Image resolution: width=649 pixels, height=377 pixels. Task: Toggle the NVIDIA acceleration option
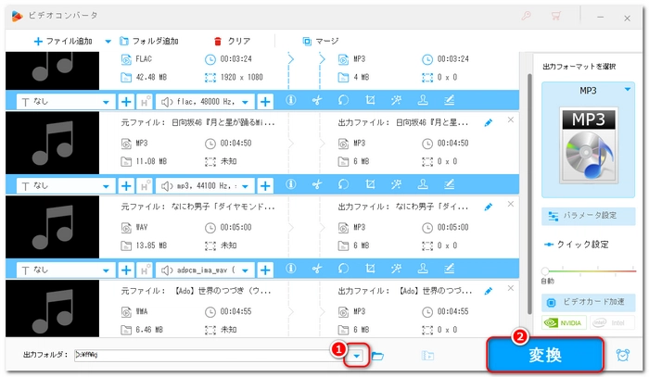click(x=563, y=323)
